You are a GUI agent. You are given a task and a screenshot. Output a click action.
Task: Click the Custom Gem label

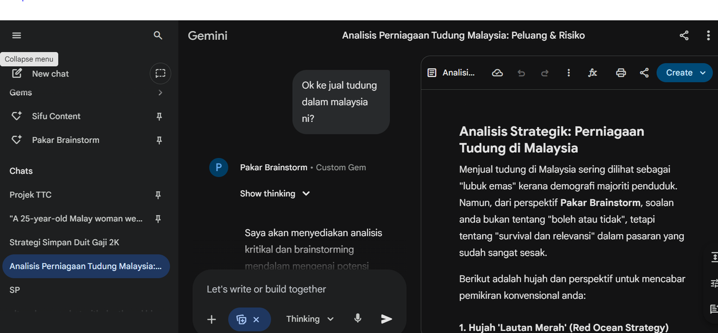tap(341, 167)
